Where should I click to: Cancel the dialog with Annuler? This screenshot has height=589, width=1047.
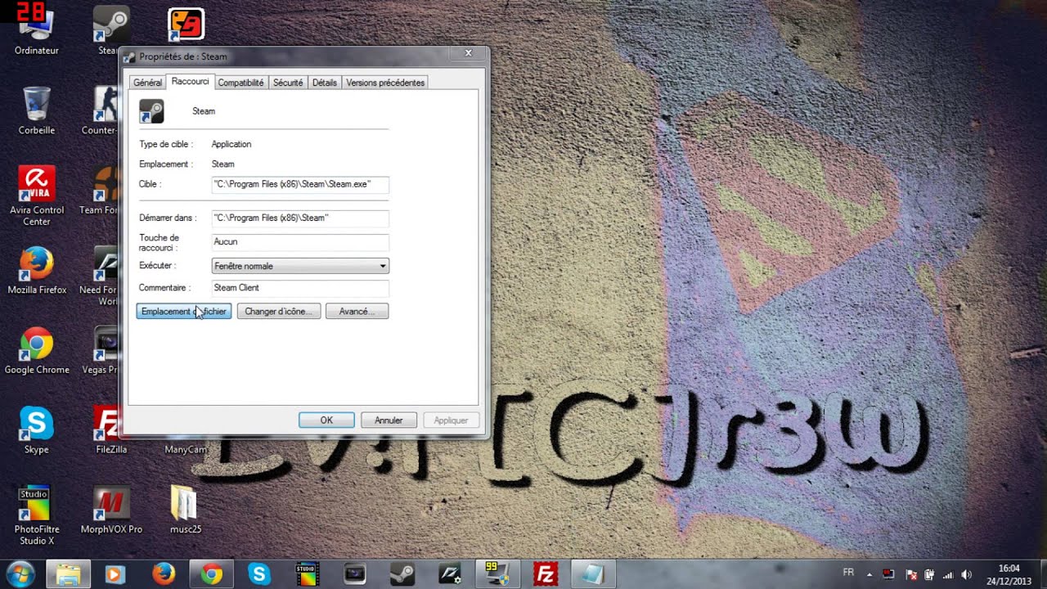click(x=389, y=420)
